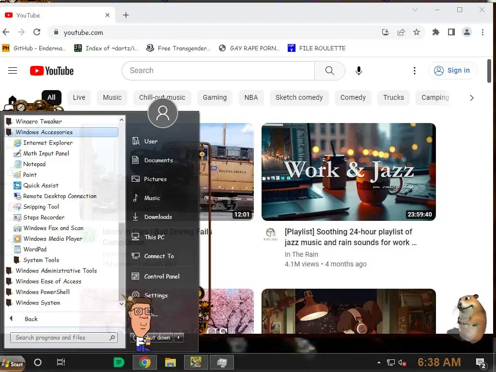Select the NBA category chip
The width and height of the screenshot is (496, 372).
pyautogui.click(x=251, y=97)
